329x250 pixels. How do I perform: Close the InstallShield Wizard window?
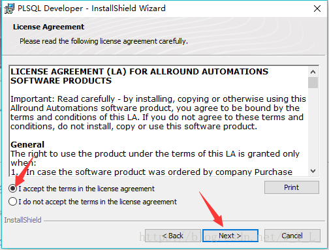pyautogui.click(x=317, y=8)
